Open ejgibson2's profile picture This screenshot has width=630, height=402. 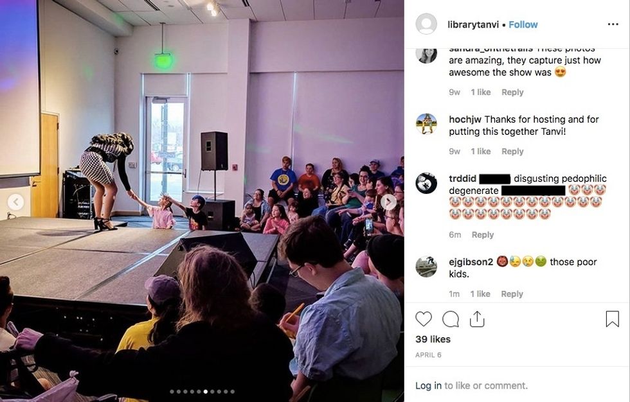(426, 267)
